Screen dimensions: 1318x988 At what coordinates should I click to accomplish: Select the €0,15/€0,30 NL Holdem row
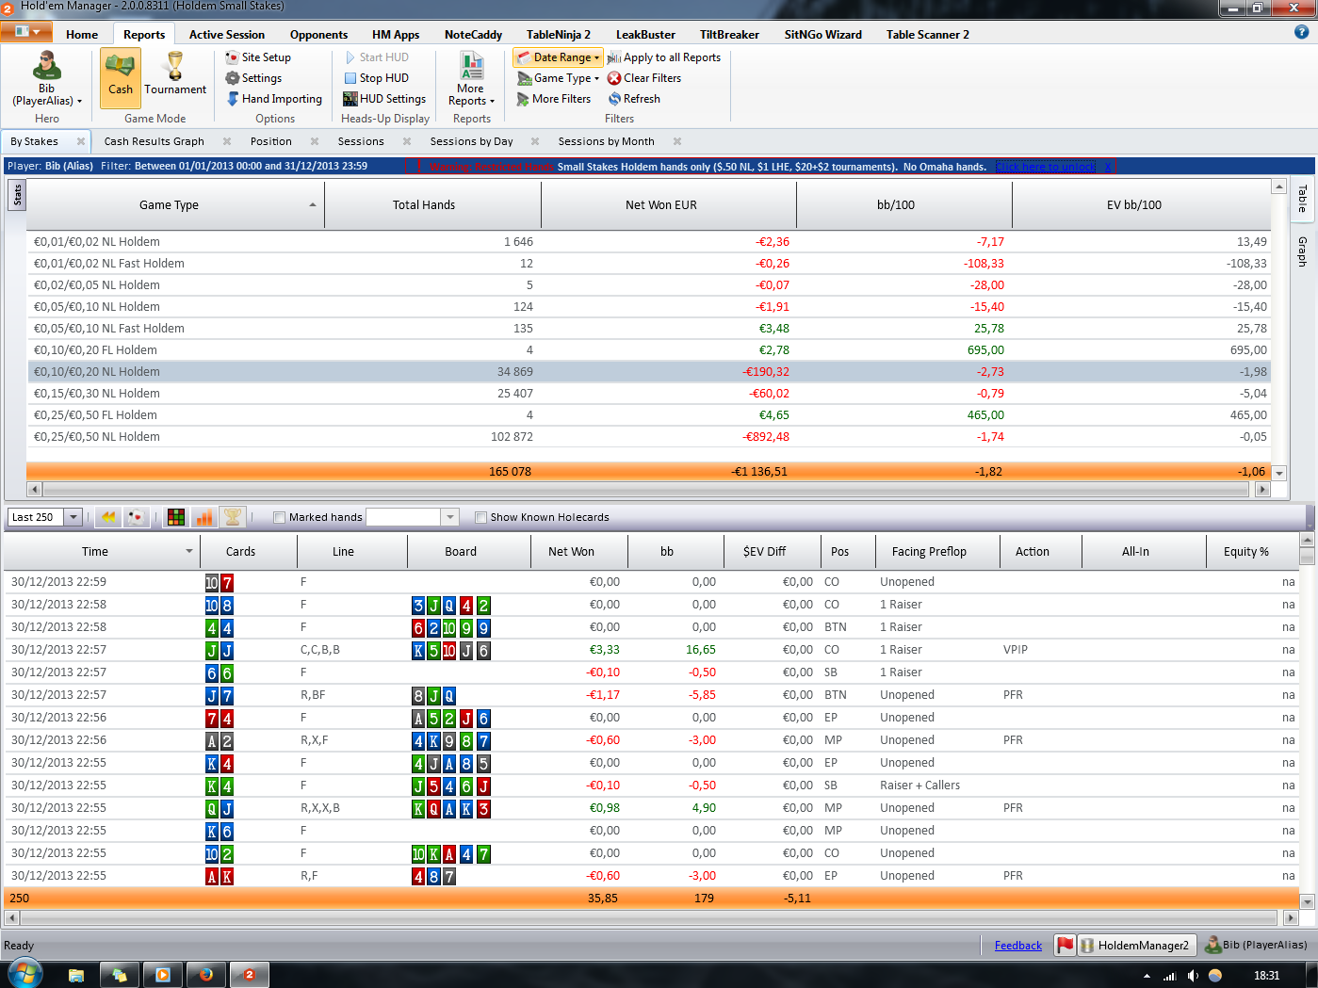pos(649,394)
